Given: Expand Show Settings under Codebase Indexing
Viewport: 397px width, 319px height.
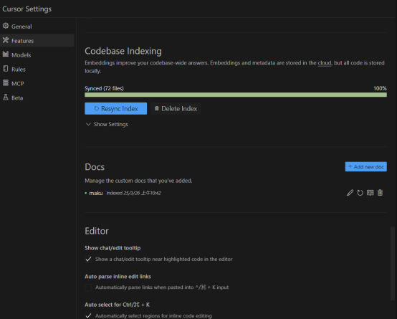Looking at the screenshot, I should pyautogui.click(x=107, y=124).
